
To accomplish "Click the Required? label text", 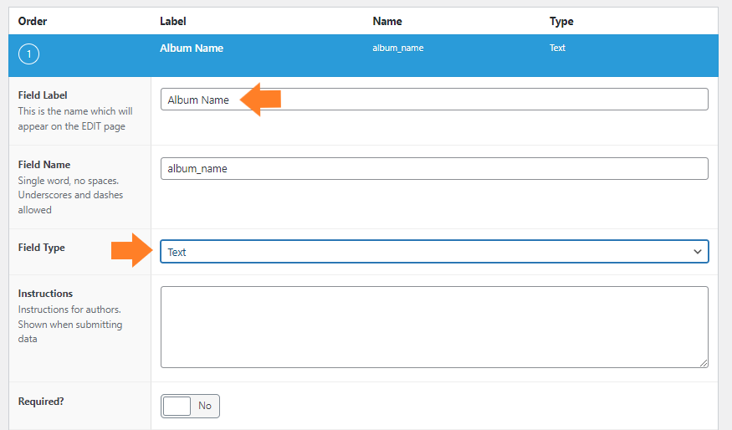I will pyautogui.click(x=41, y=402).
